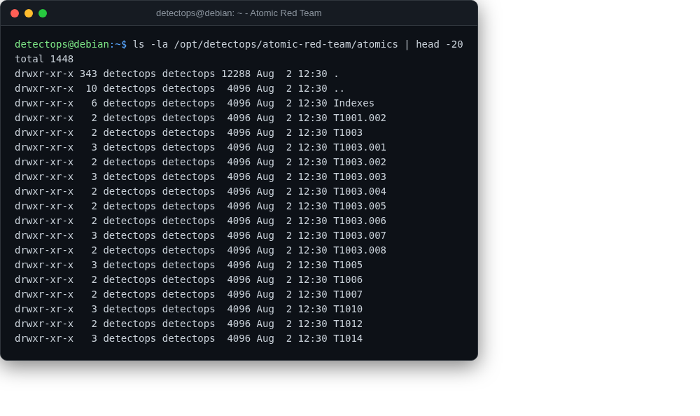
Task: Click the link count '6' on the Indexes row
Action: tap(94, 103)
